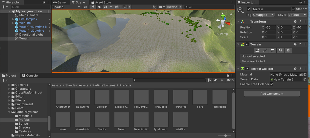Open scene camera settings icon
This screenshot has height=138, width=310.
(160, 7)
